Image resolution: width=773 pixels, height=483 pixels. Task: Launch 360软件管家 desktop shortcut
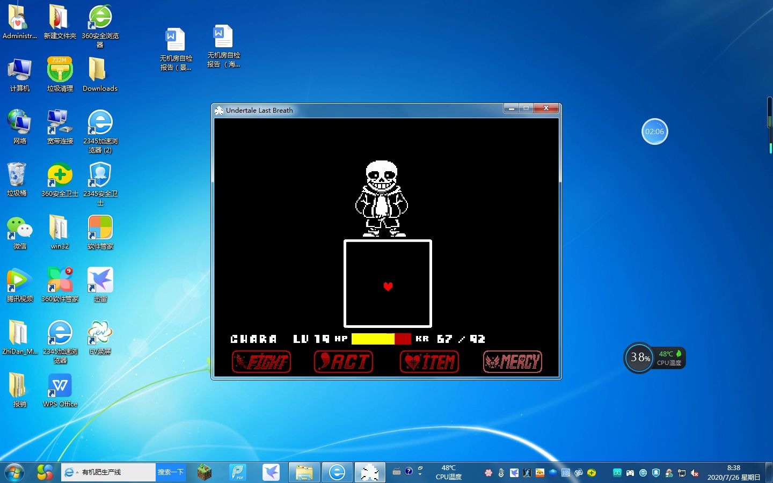(60, 285)
